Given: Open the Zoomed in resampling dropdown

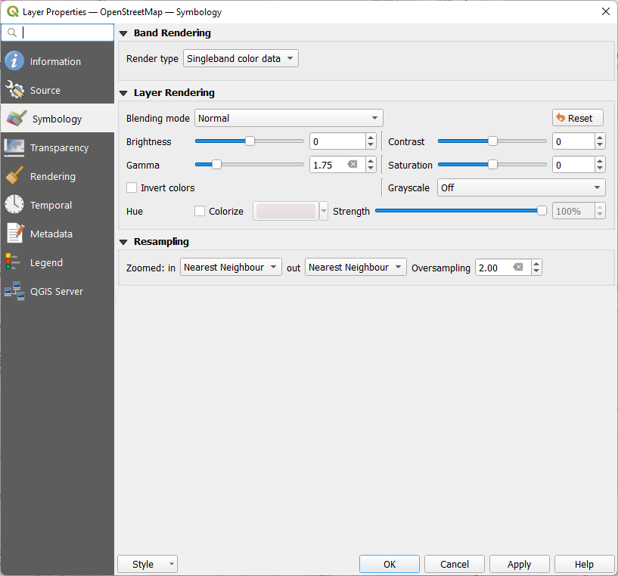Looking at the screenshot, I should click(231, 267).
